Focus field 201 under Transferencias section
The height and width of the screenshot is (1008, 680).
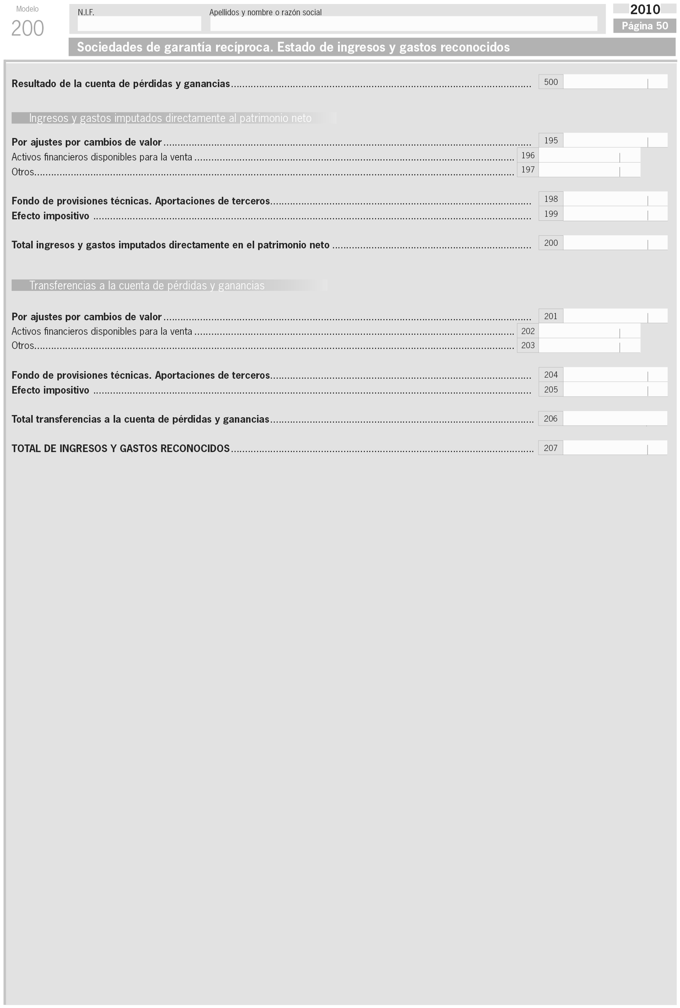click(615, 316)
